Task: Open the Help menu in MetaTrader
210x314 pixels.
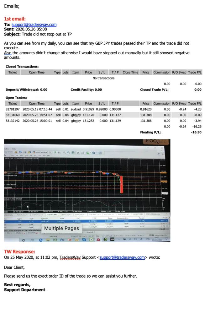Action: [14, 149]
